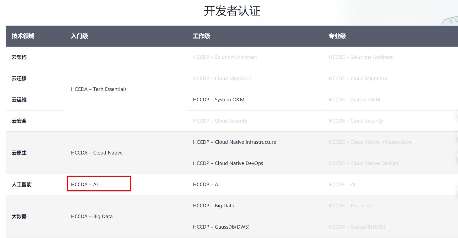Select the 人工智能 row label
The width and height of the screenshot is (458, 238).
pos(21,185)
